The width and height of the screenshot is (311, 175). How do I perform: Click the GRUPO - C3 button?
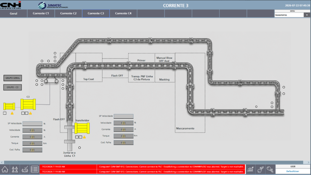point(12,87)
